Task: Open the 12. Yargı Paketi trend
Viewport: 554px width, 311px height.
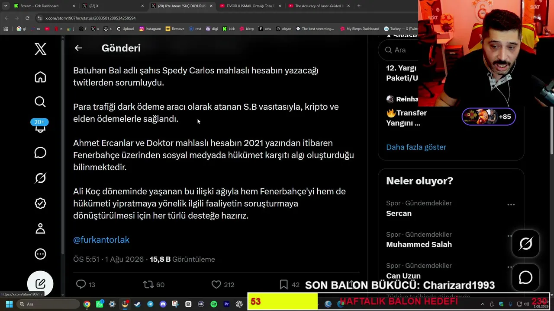Action: (x=402, y=73)
